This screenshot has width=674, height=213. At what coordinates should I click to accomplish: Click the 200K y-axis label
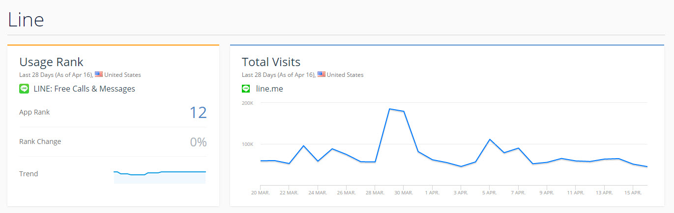pos(248,103)
